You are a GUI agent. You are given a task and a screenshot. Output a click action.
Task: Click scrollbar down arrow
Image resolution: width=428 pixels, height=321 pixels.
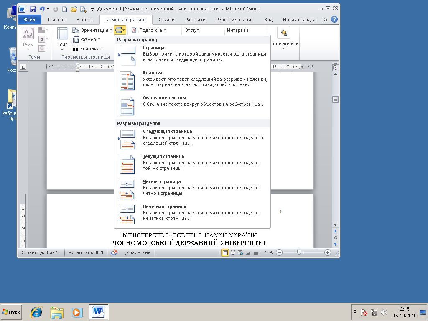tap(336, 224)
